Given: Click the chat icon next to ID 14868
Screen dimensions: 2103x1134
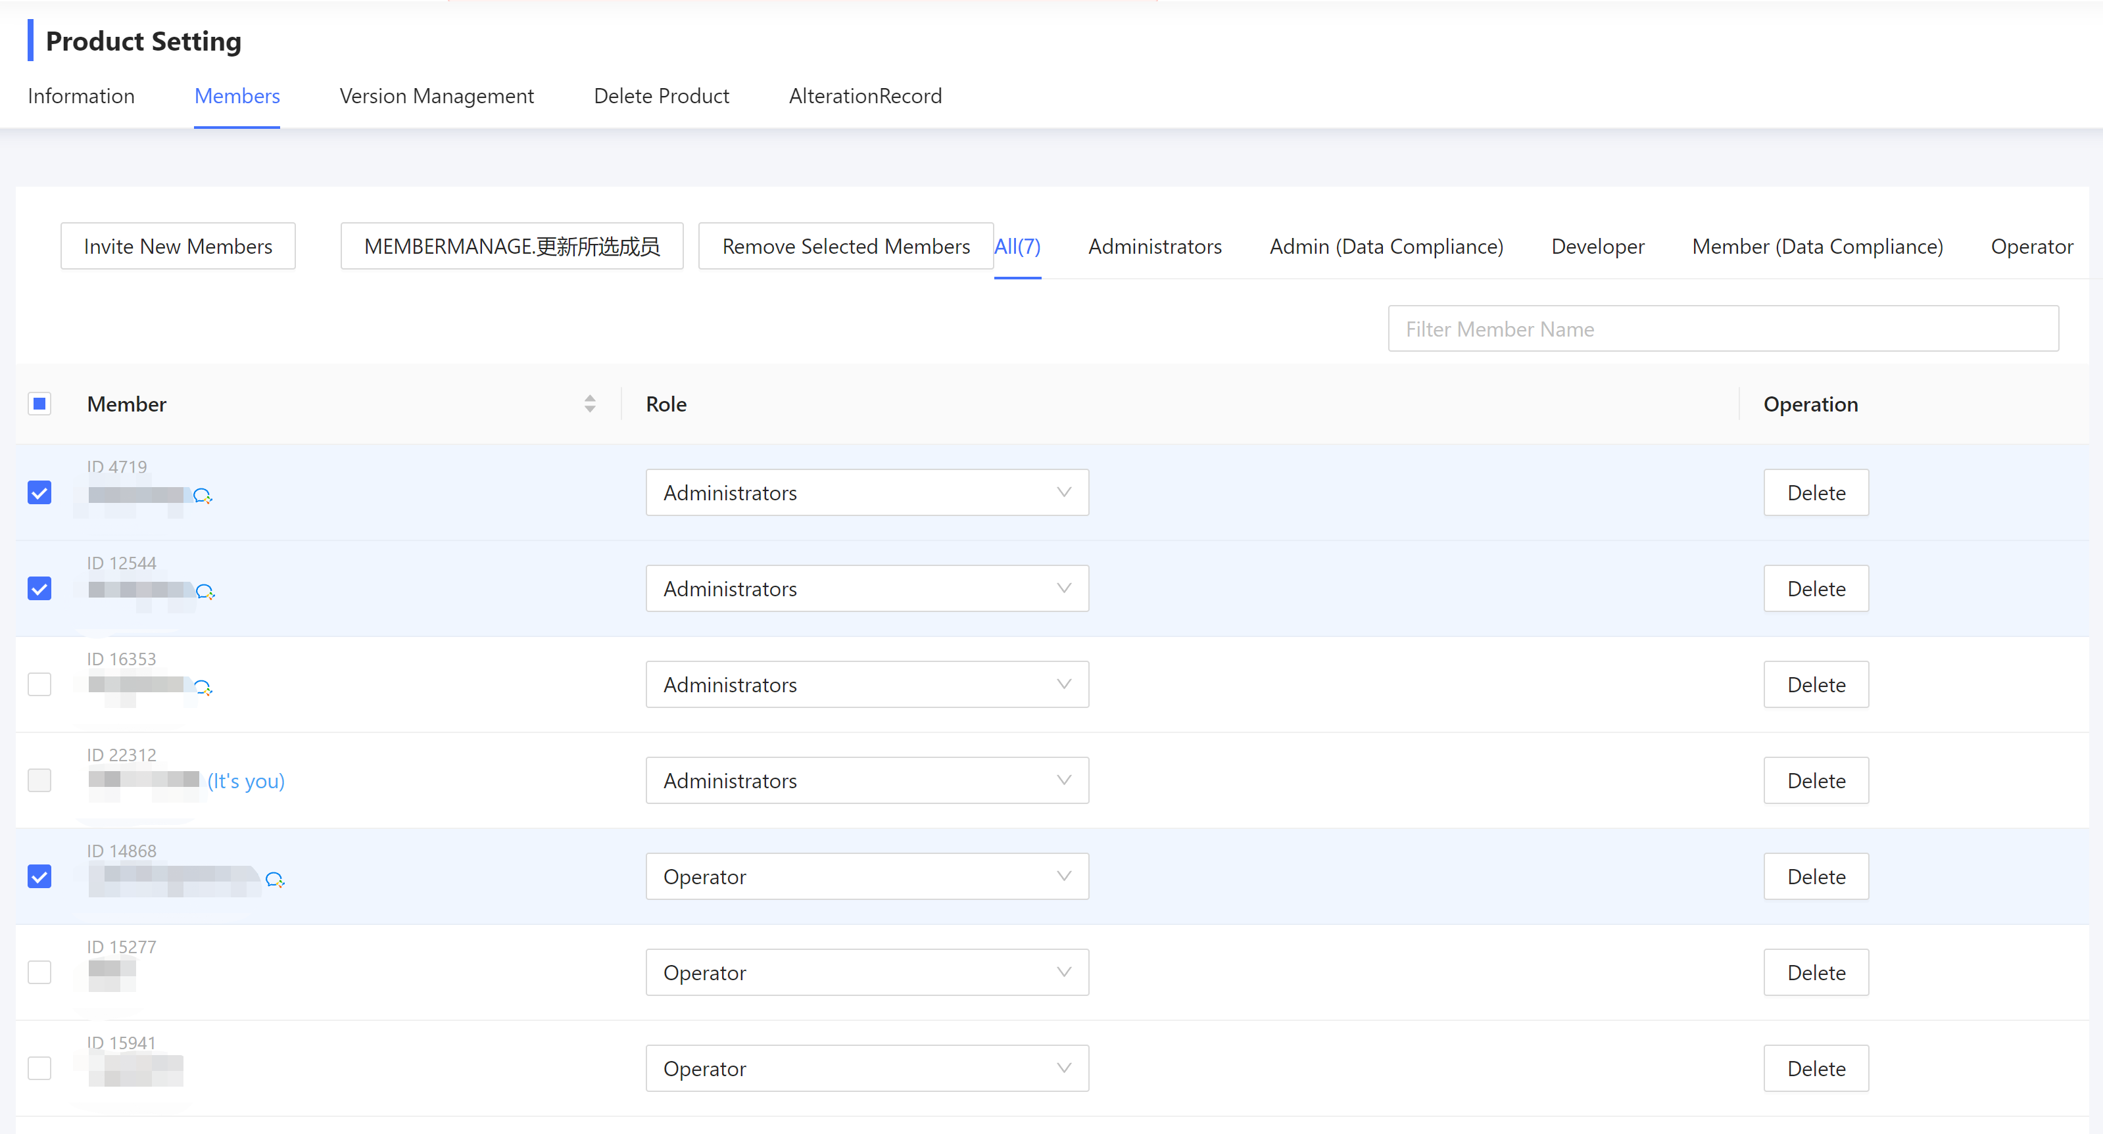Looking at the screenshot, I should [274, 880].
